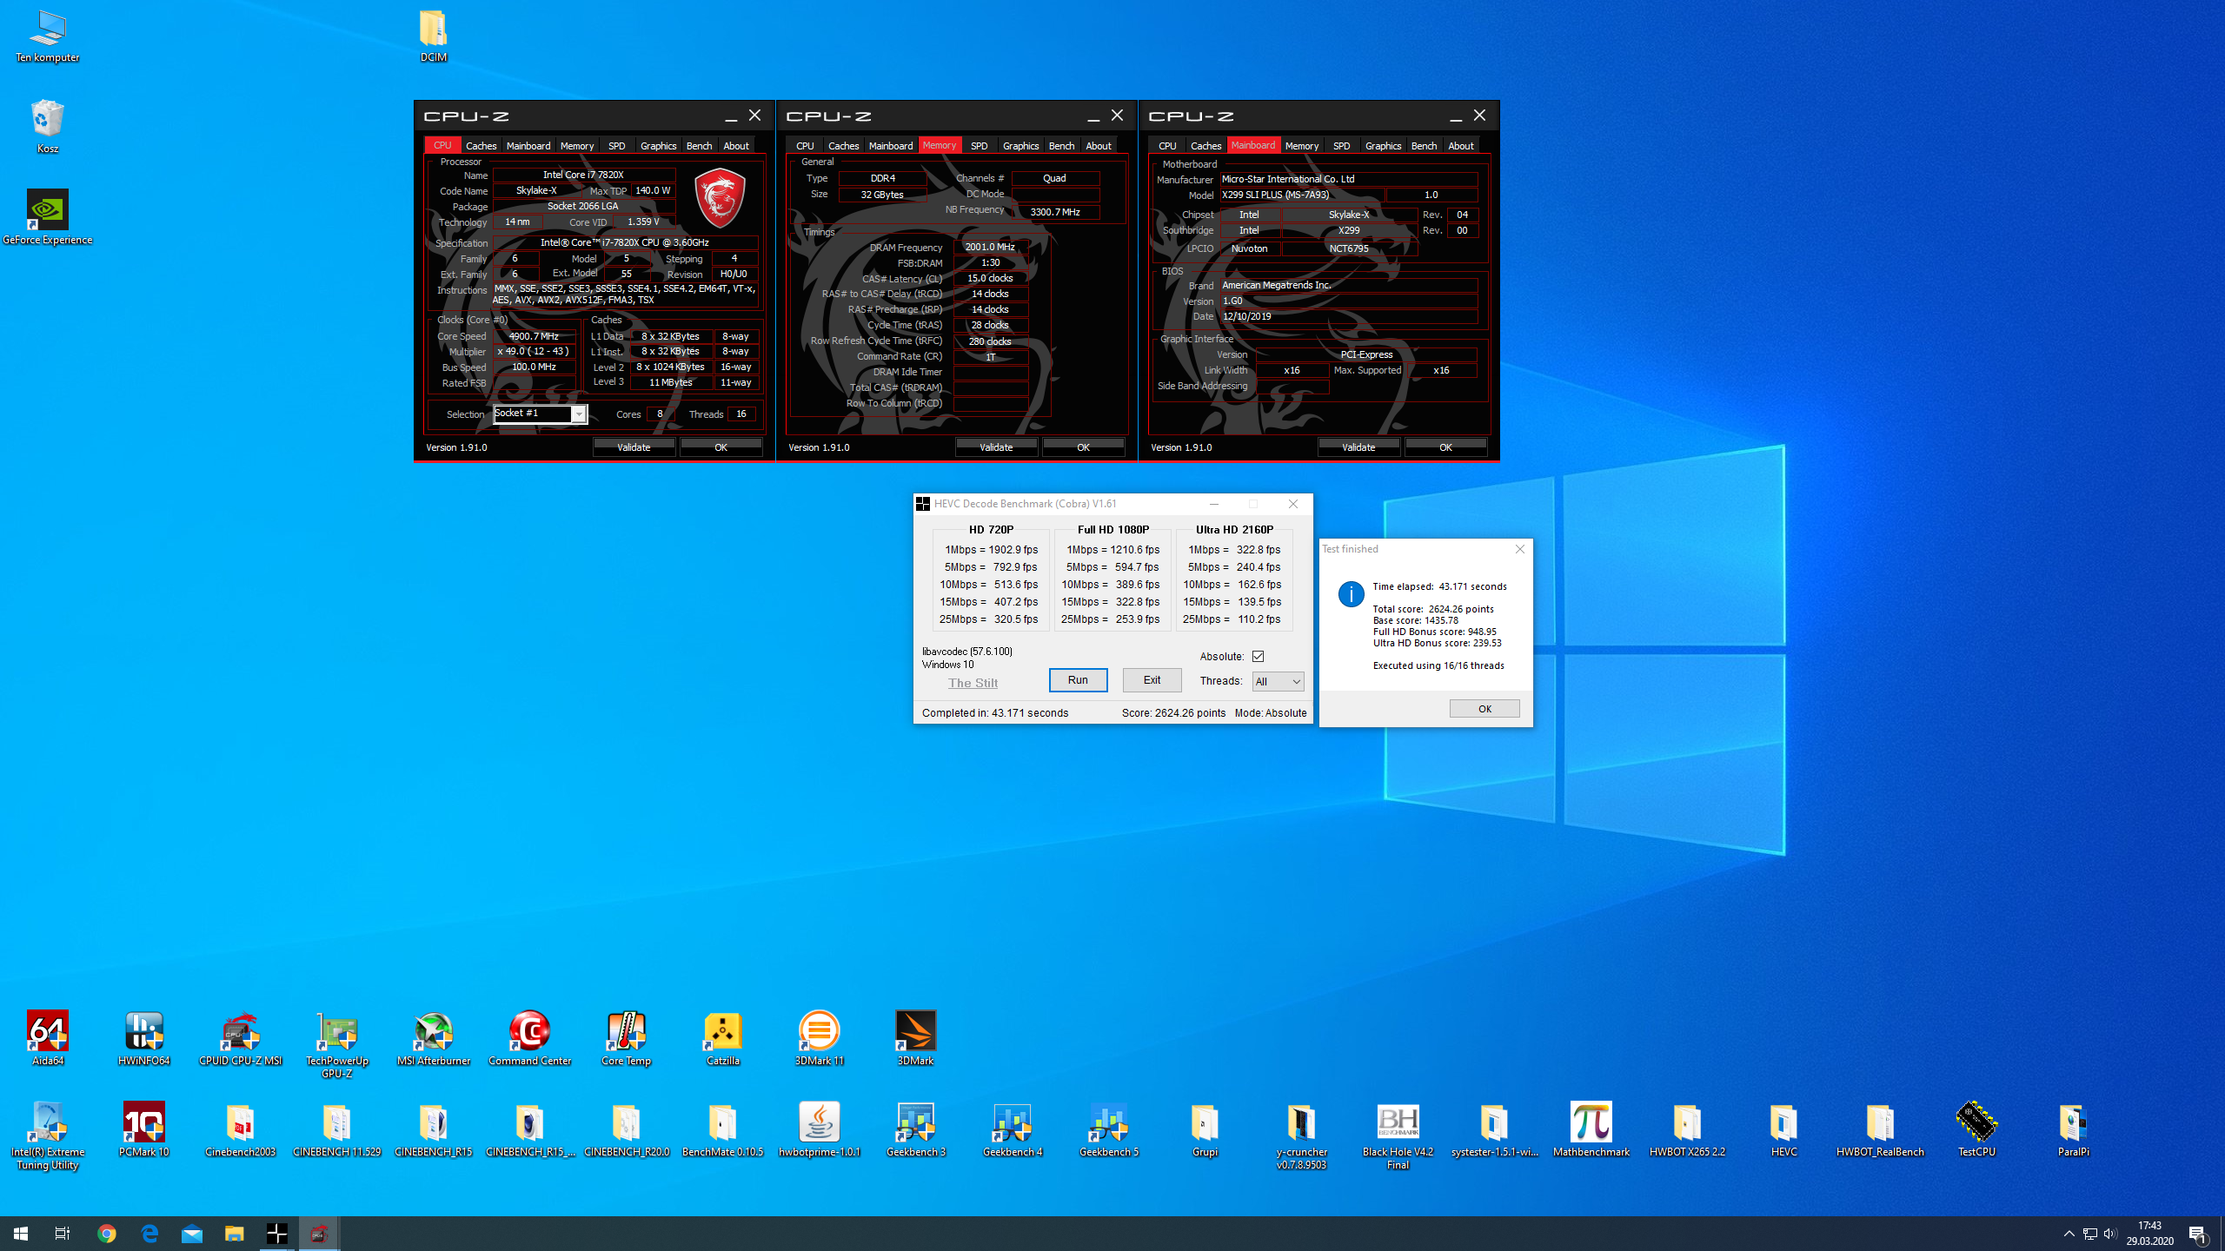Image resolution: width=2225 pixels, height=1251 pixels.
Task: Open CINEBENCH_R20.0 folder icon
Action: click(627, 1129)
